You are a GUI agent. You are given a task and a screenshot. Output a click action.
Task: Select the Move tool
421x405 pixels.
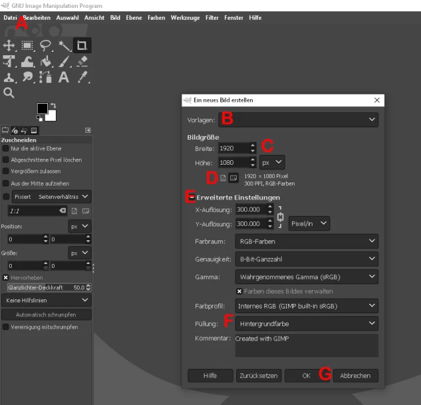click(9, 45)
